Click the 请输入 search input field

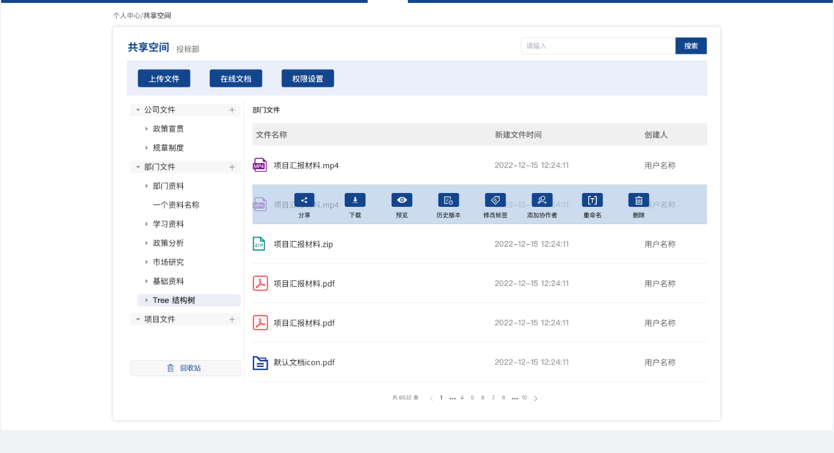(x=598, y=46)
